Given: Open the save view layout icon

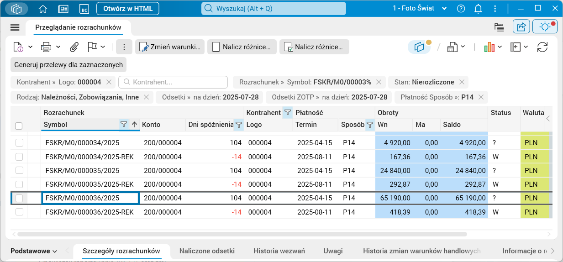Looking at the screenshot, I should [x=452, y=47].
